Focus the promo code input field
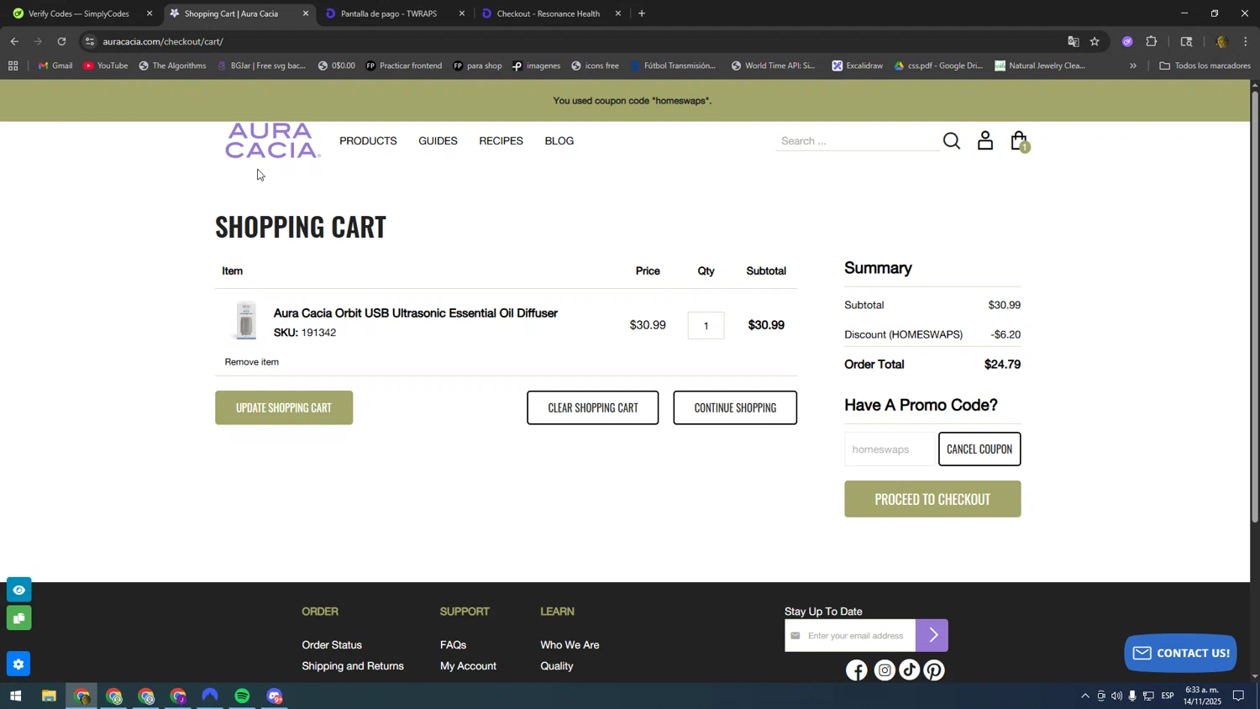Screen dimensions: 1260x709 [889, 449]
